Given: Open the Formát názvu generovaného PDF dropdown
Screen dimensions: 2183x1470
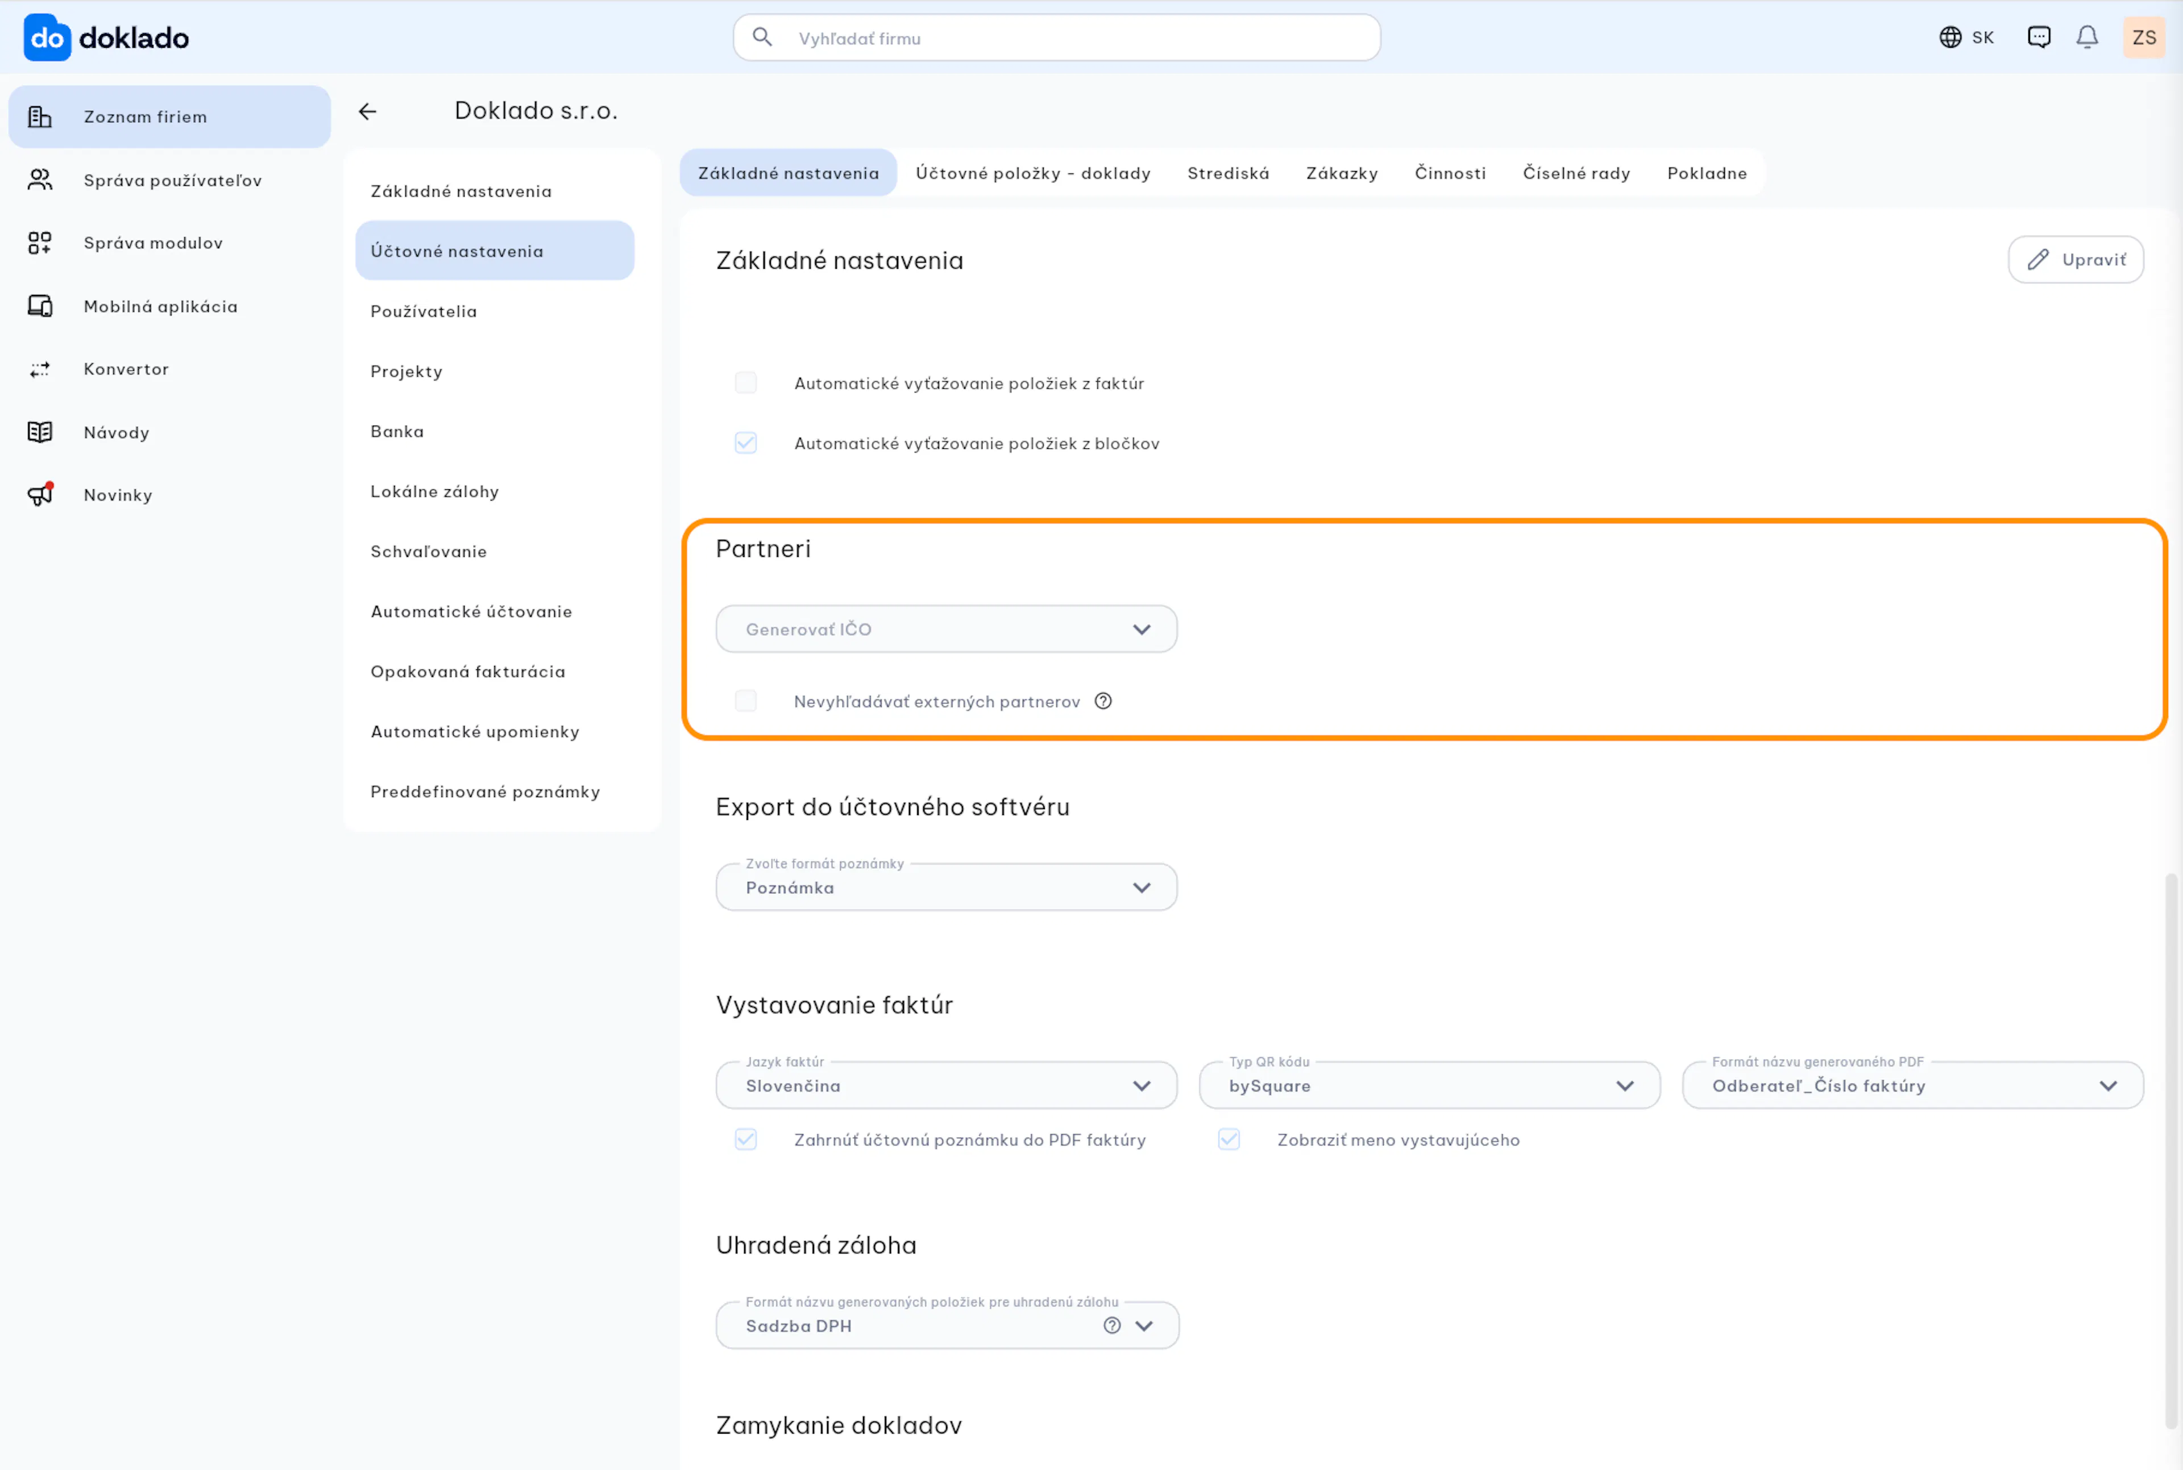Looking at the screenshot, I should [1913, 1086].
